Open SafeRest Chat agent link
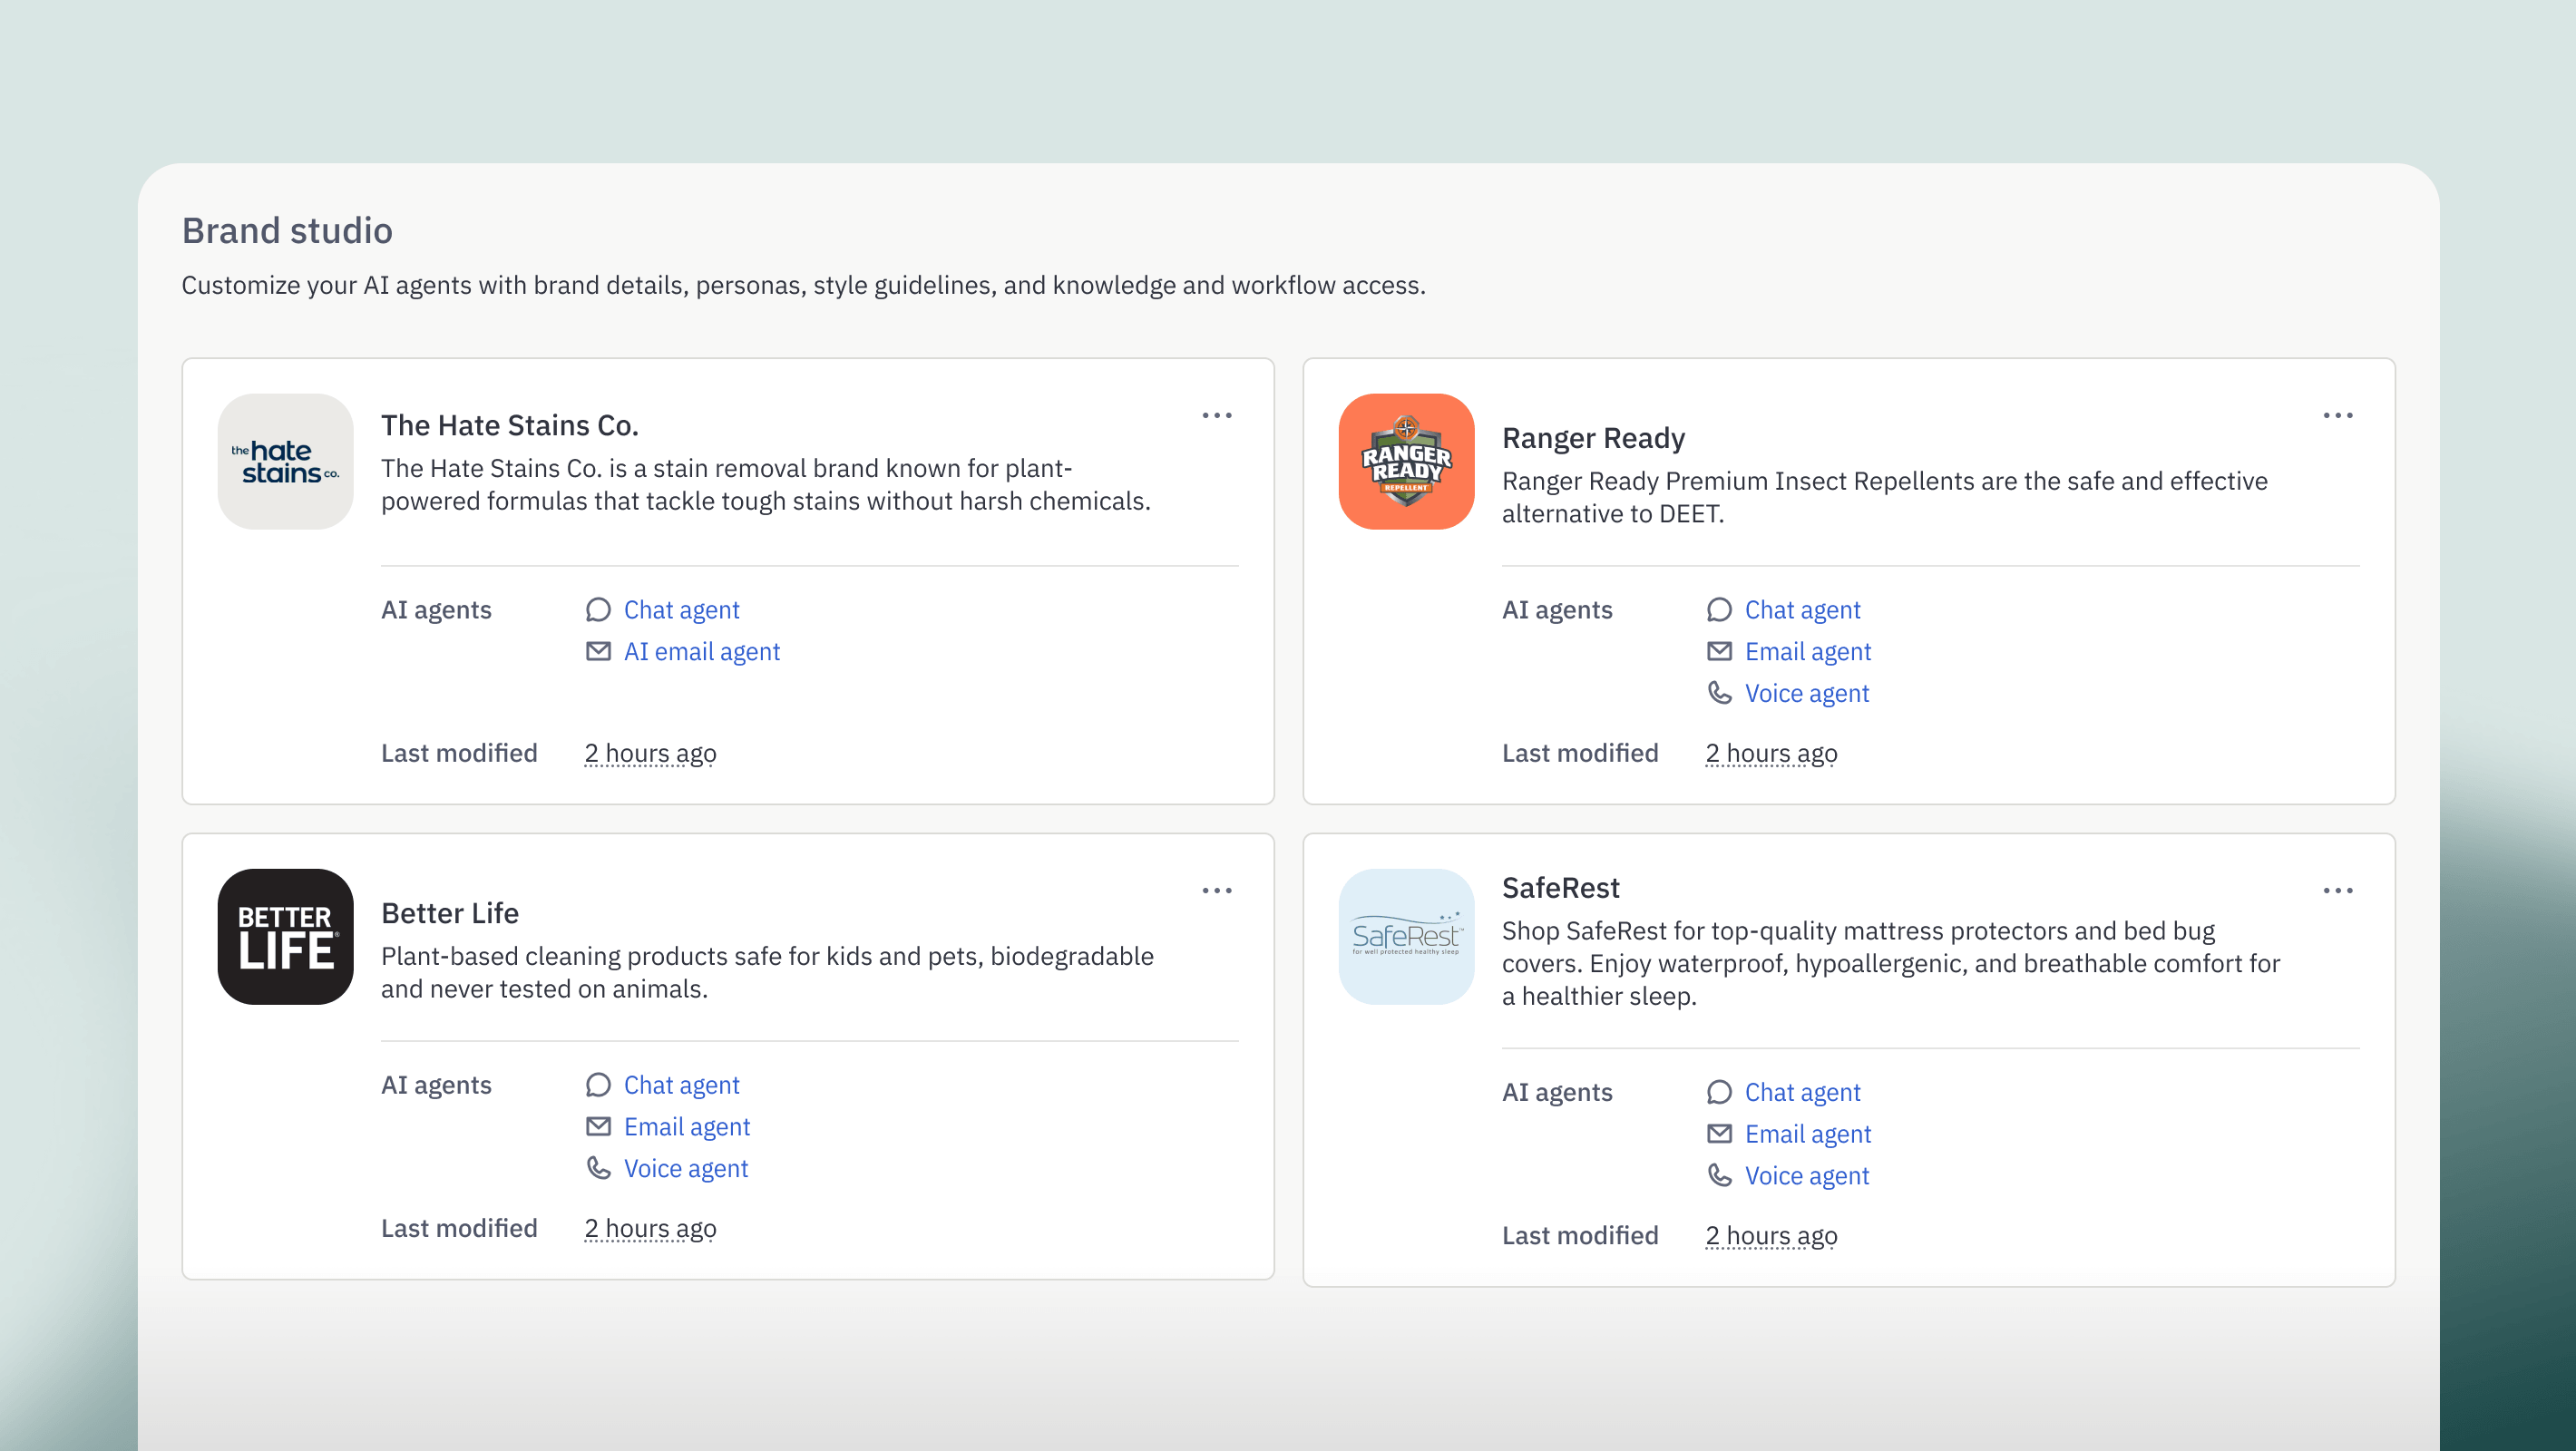Image resolution: width=2576 pixels, height=1451 pixels. click(1802, 1092)
